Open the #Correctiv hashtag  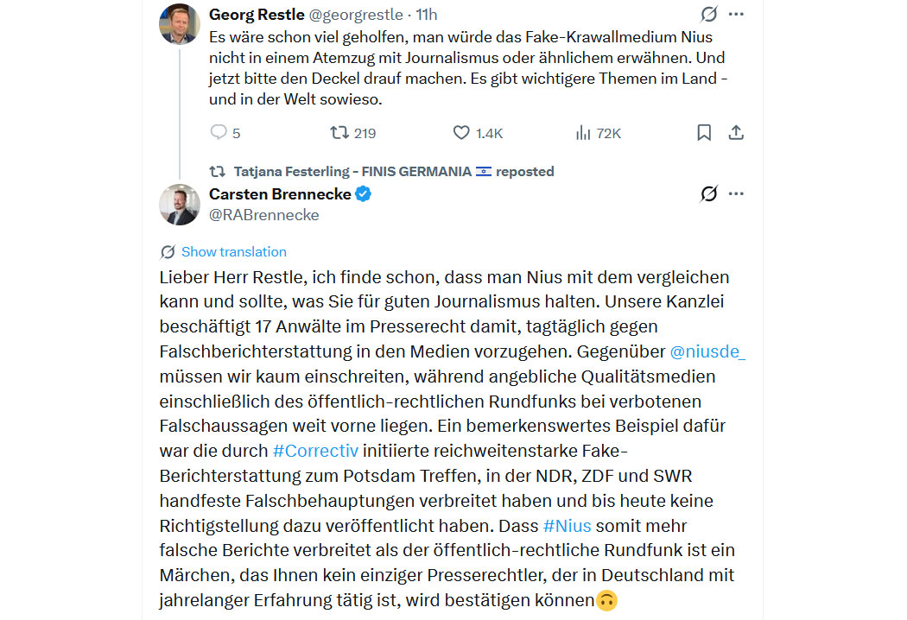(x=314, y=451)
